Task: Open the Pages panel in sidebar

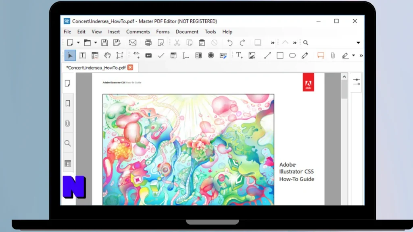Action: (68, 83)
